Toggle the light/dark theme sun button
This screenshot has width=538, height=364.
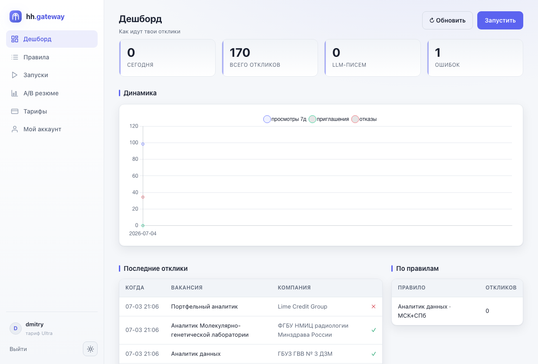(x=90, y=349)
